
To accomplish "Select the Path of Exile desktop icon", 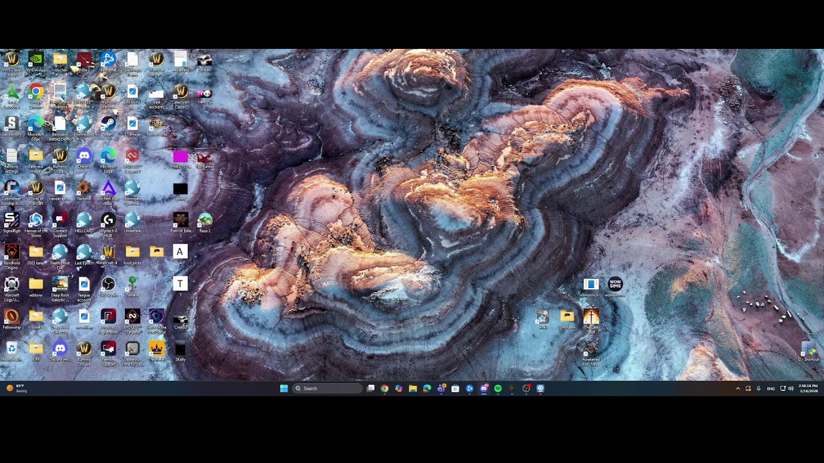I will (156, 125).
